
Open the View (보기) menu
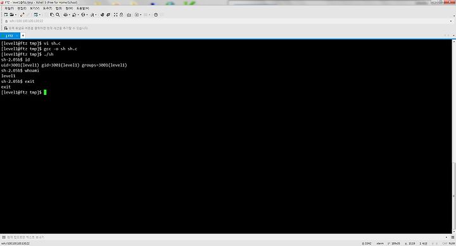pos(35,8)
